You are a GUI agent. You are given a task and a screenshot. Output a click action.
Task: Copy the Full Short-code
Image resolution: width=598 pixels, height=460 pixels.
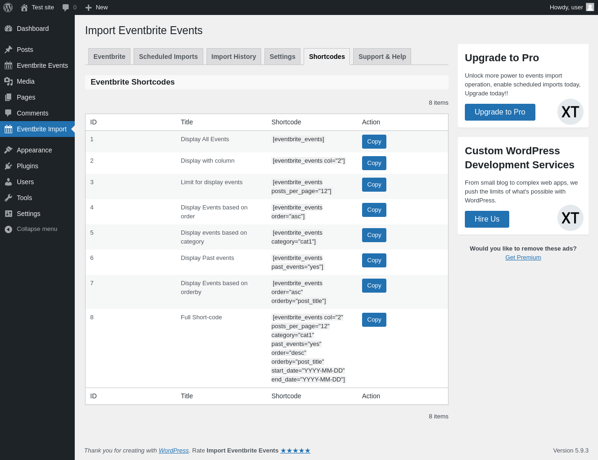click(x=374, y=320)
